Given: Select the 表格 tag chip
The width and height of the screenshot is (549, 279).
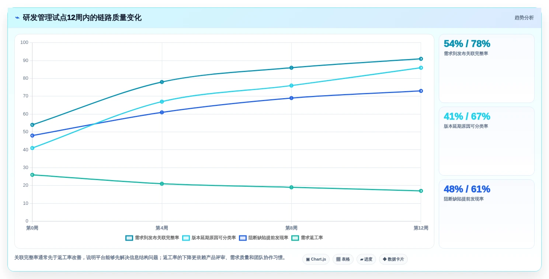Looking at the screenshot, I should pos(343,259).
